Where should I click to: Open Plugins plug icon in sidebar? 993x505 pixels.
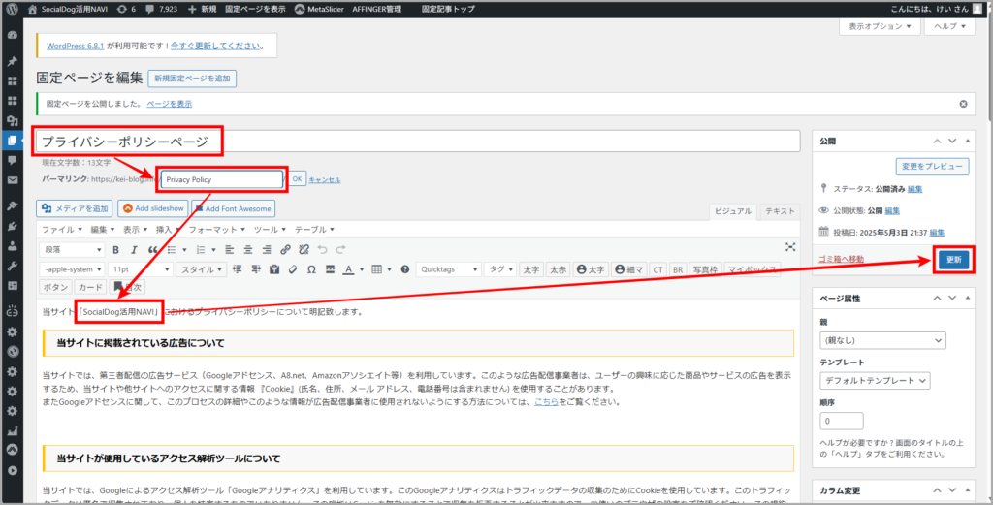(12, 226)
